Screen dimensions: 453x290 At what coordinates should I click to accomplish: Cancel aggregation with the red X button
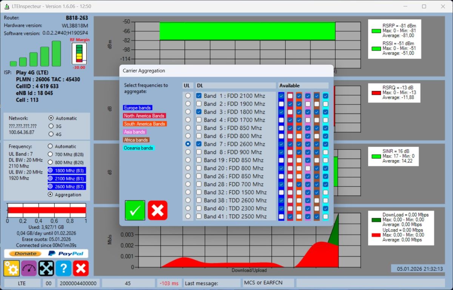coord(157,210)
